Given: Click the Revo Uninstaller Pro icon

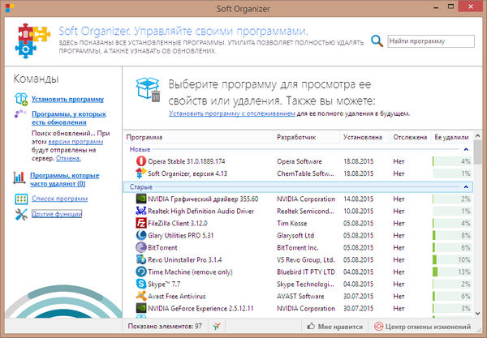Looking at the screenshot, I should click(x=141, y=259).
